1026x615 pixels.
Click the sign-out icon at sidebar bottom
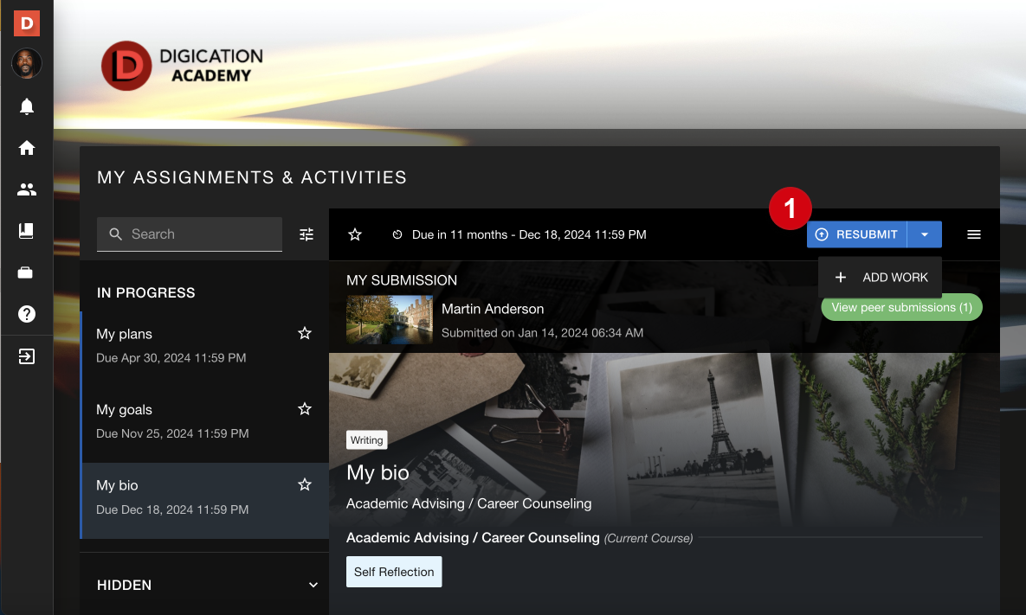26,356
